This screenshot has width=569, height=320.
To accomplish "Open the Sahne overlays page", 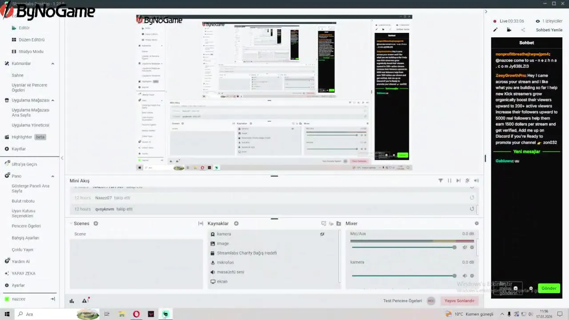I will (17, 75).
